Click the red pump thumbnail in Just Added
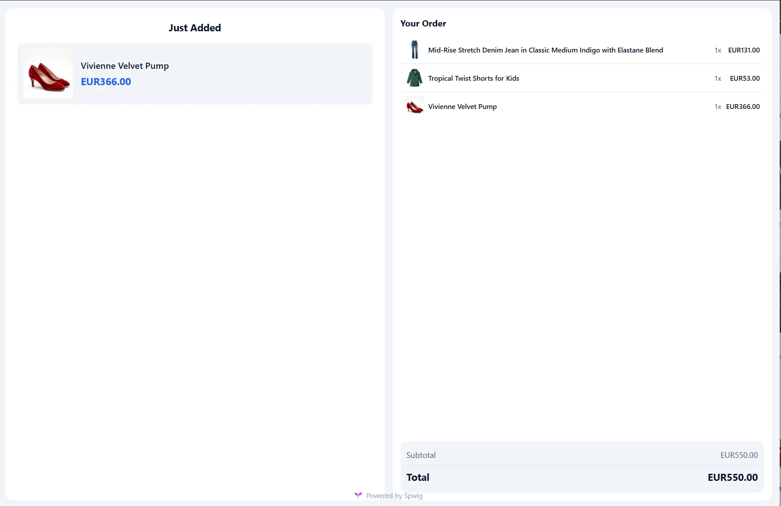The width and height of the screenshot is (781, 506). tap(48, 74)
